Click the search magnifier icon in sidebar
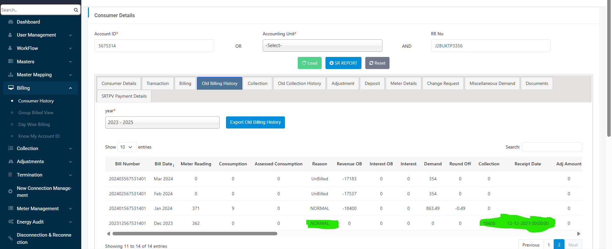The width and height of the screenshot is (612, 249). [76, 10]
